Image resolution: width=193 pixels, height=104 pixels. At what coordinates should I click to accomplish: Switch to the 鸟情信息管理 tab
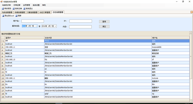tap(20, 12)
